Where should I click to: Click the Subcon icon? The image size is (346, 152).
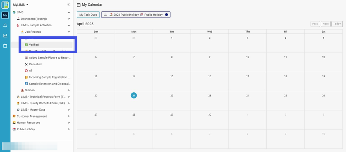[22, 90]
